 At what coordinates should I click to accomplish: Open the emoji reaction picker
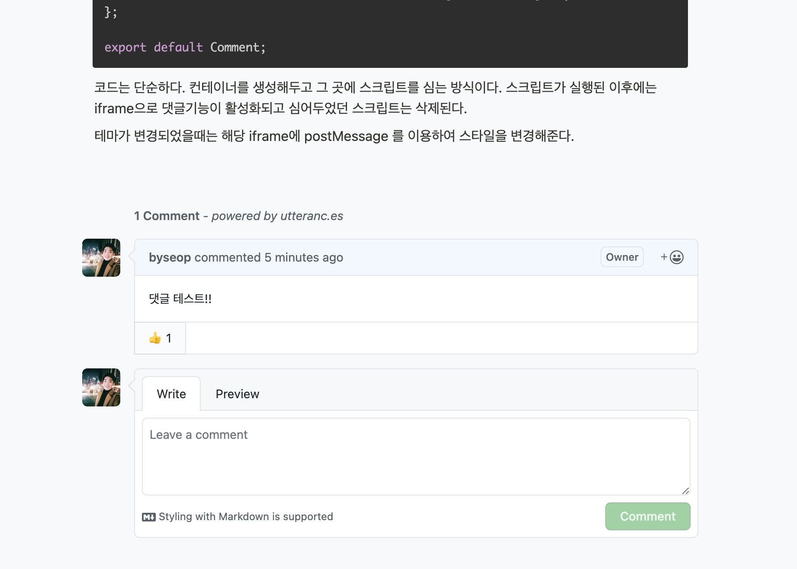671,257
